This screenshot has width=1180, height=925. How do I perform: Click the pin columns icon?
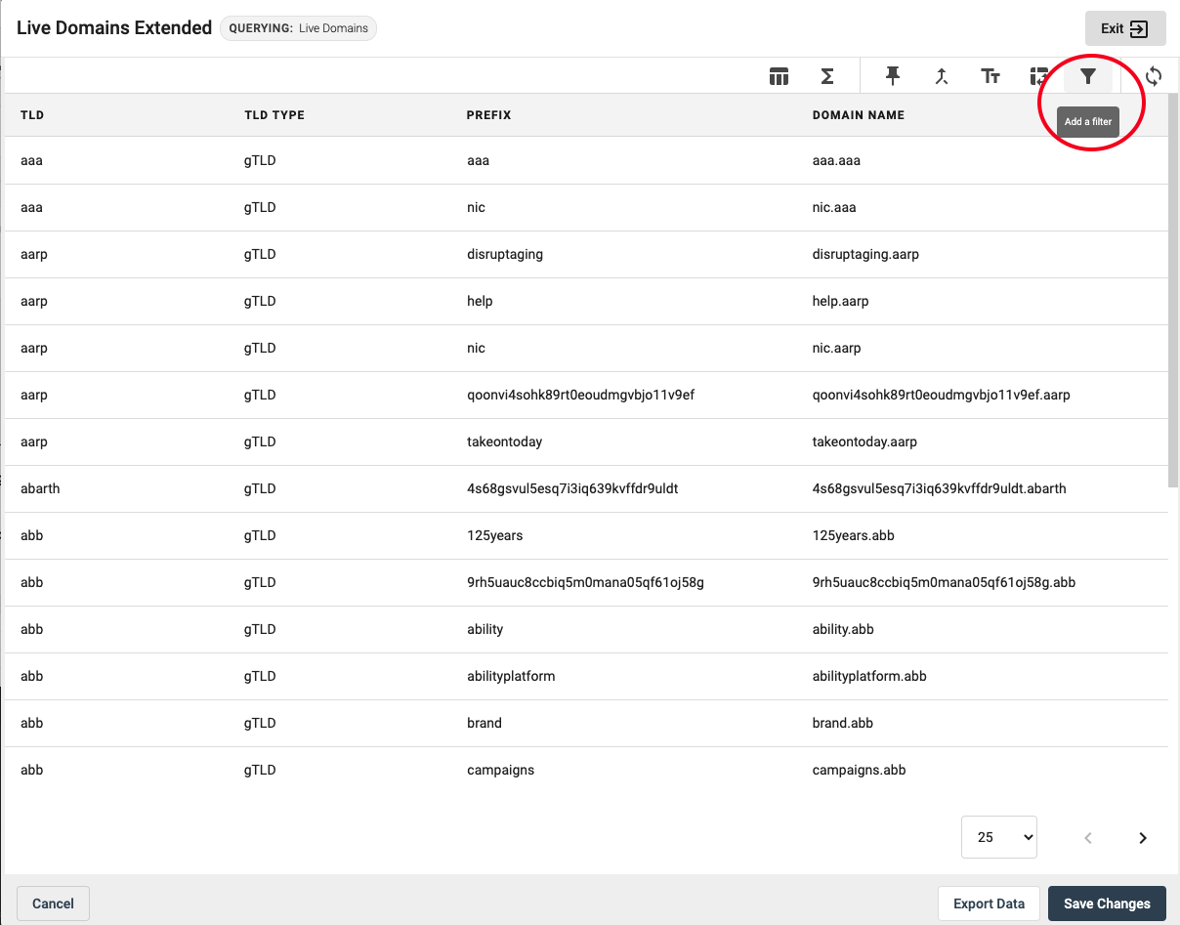893,76
